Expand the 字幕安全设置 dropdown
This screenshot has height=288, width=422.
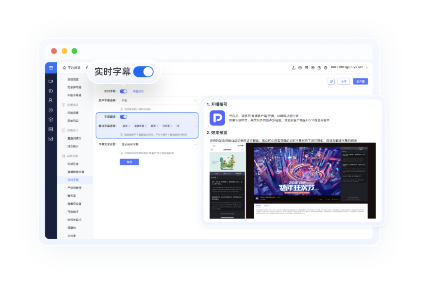click(x=159, y=145)
